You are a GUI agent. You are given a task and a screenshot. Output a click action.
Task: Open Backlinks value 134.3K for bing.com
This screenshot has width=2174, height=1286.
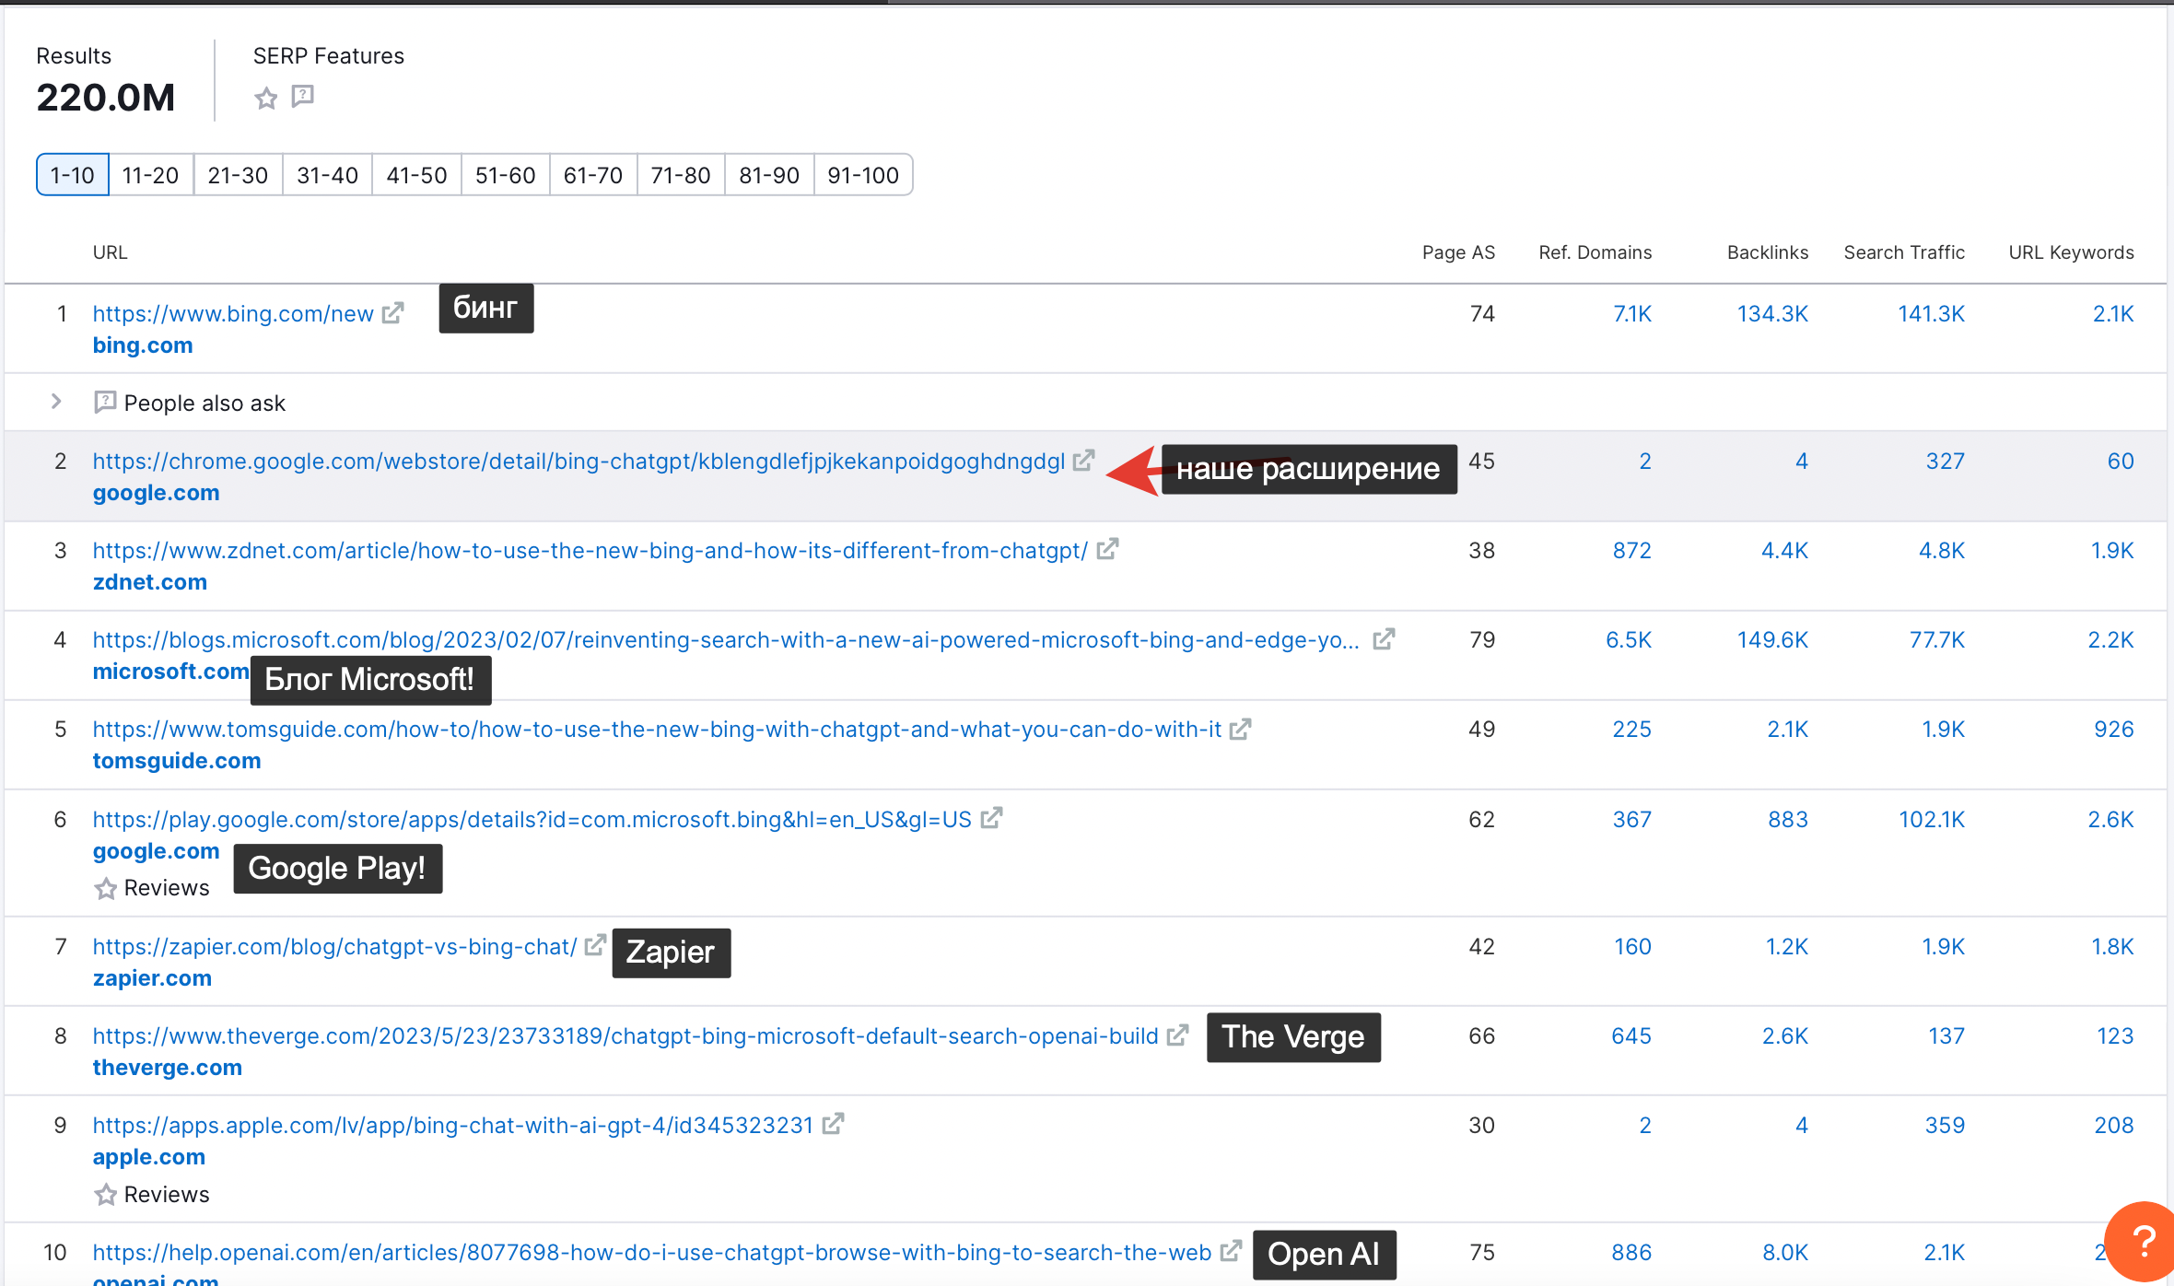pos(1771,313)
